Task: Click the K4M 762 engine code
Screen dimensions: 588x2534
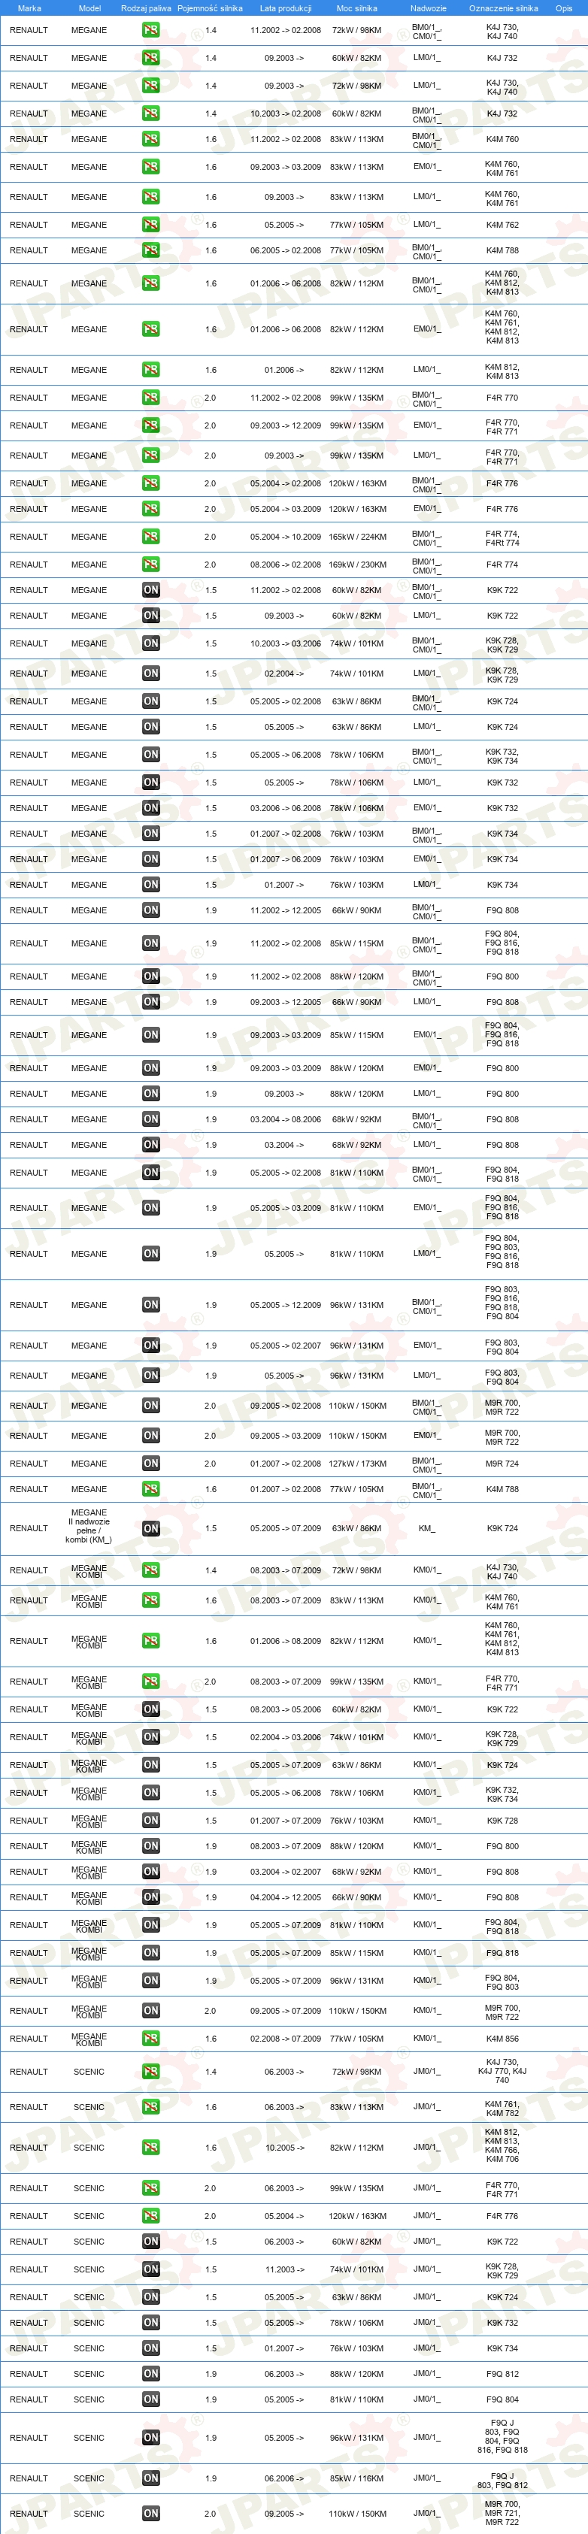Action: 502,224
